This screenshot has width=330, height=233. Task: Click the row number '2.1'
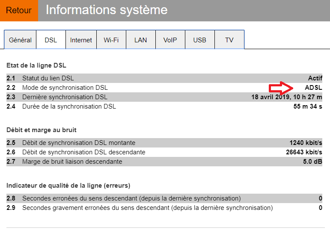point(11,78)
